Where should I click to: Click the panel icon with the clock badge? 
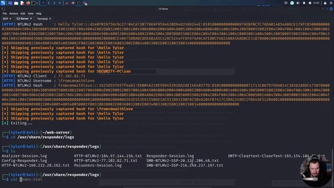[x=85, y=3]
